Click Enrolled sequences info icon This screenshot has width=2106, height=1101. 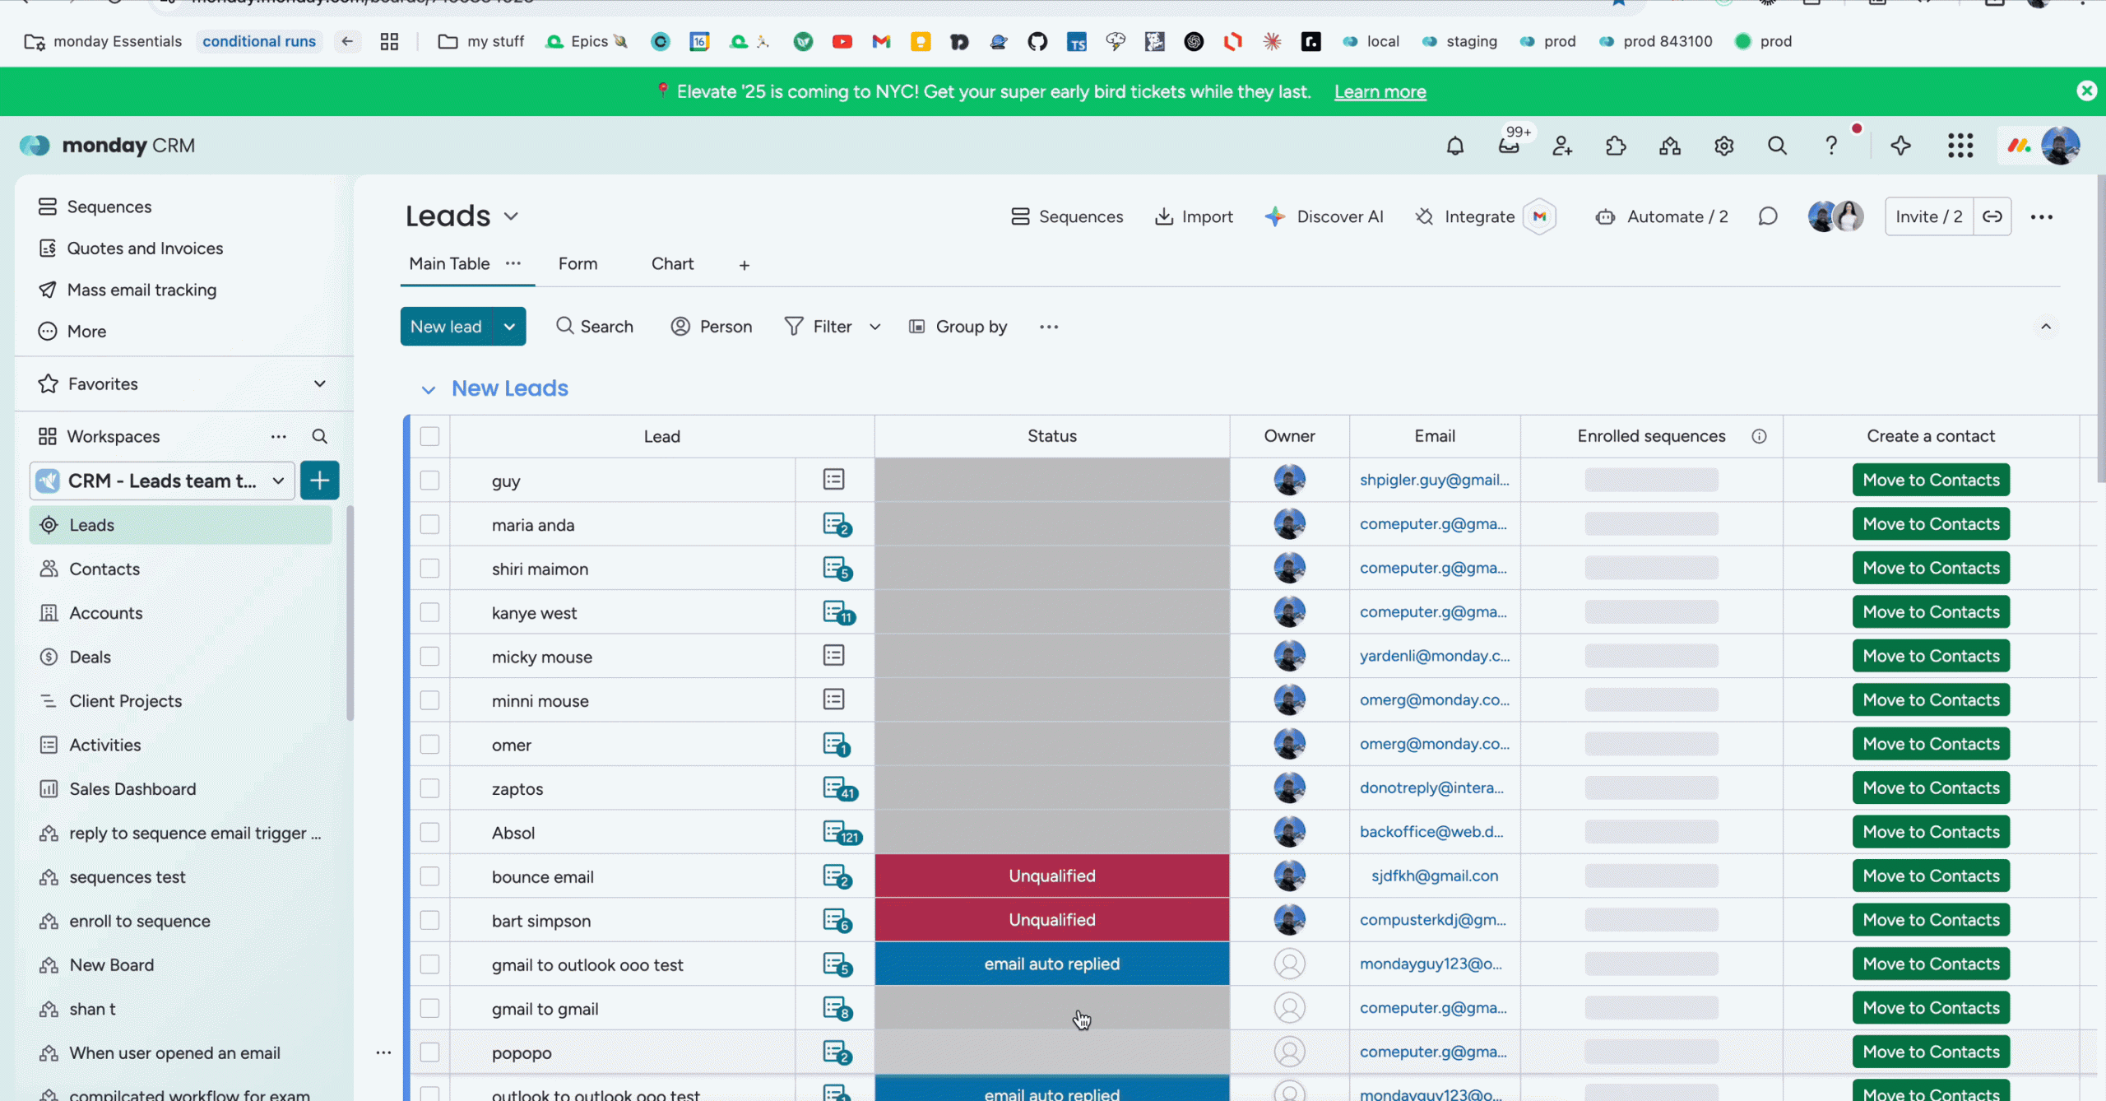[x=1759, y=436]
